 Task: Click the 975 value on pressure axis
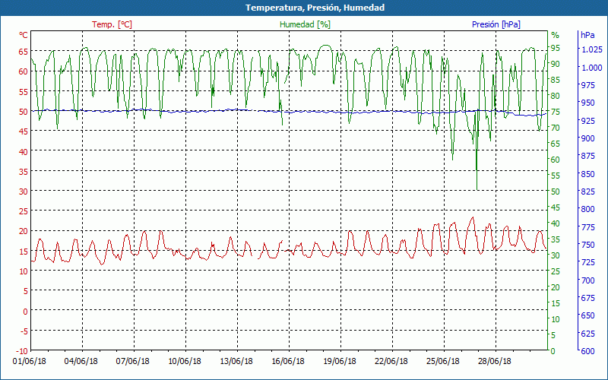pos(588,85)
